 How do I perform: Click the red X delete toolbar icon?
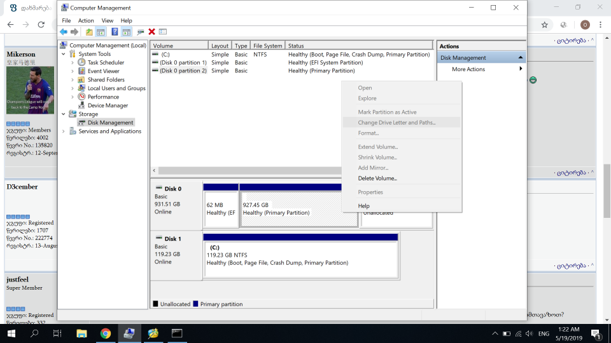[x=151, y=32]
